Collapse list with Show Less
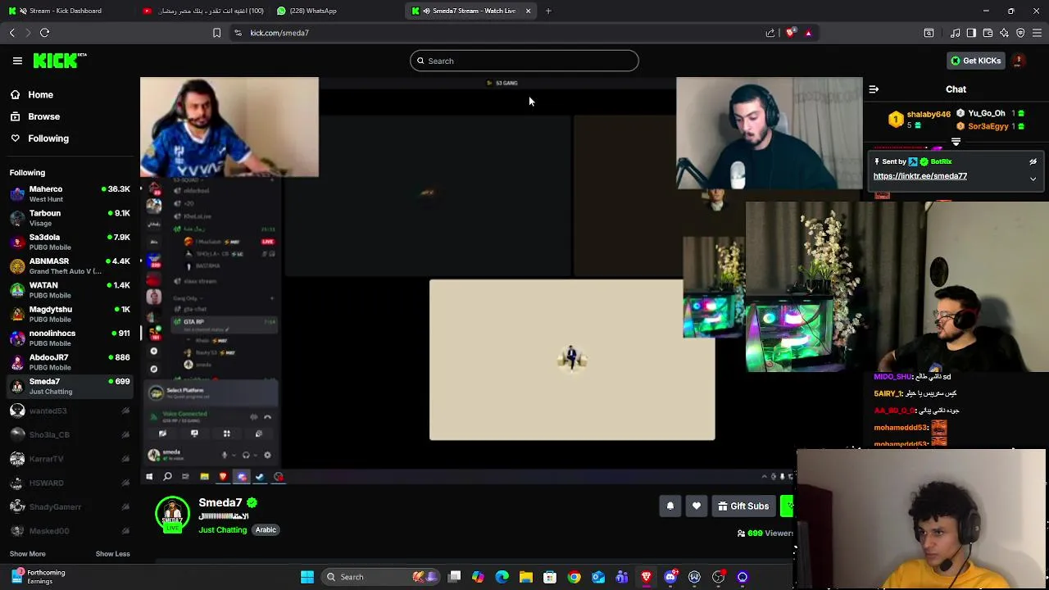The height and width of the screenshot is (590, 1049). (x=112, y=554)
